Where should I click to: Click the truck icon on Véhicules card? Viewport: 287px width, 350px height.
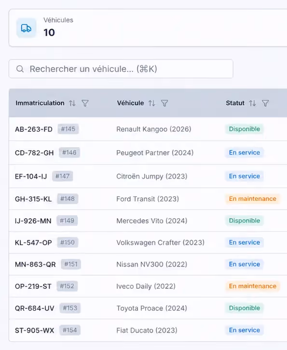(x=26, y=28)
